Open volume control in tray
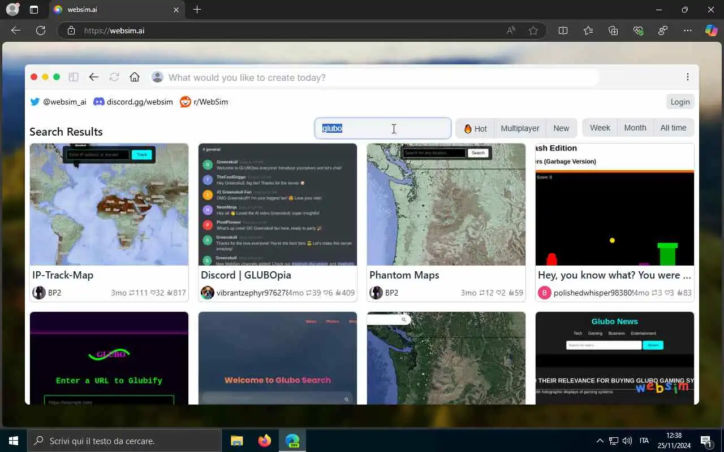724x452 pixels. [627, 441]
